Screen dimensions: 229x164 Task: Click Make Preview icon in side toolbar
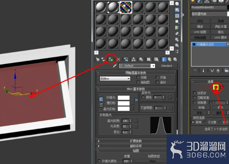pyautogui.click(x=177, y=33)
